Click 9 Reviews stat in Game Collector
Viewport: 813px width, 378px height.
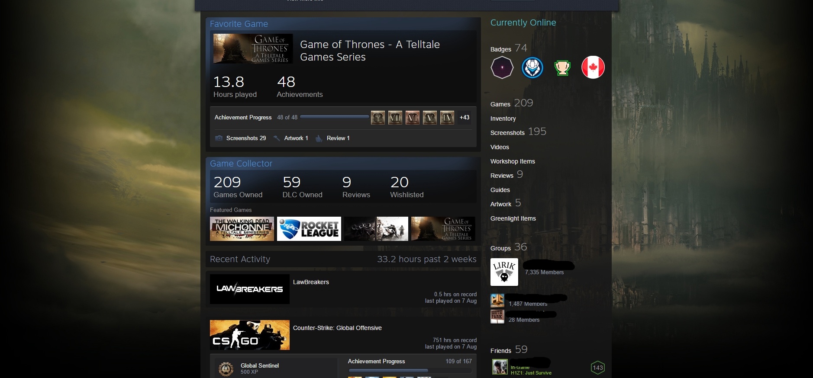(356, 187)
